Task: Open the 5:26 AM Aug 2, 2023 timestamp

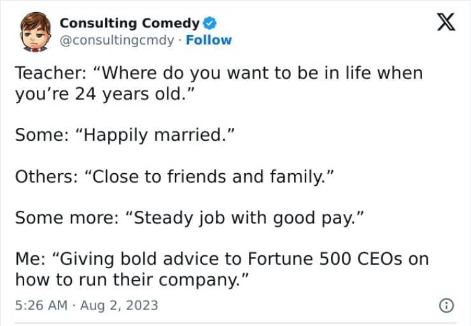Action: click(x=86, y=306)
